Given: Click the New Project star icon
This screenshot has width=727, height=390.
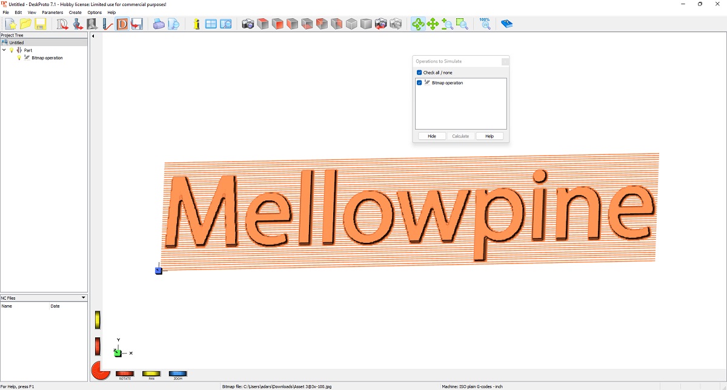Looking at the screenshot, I should 11,24.
